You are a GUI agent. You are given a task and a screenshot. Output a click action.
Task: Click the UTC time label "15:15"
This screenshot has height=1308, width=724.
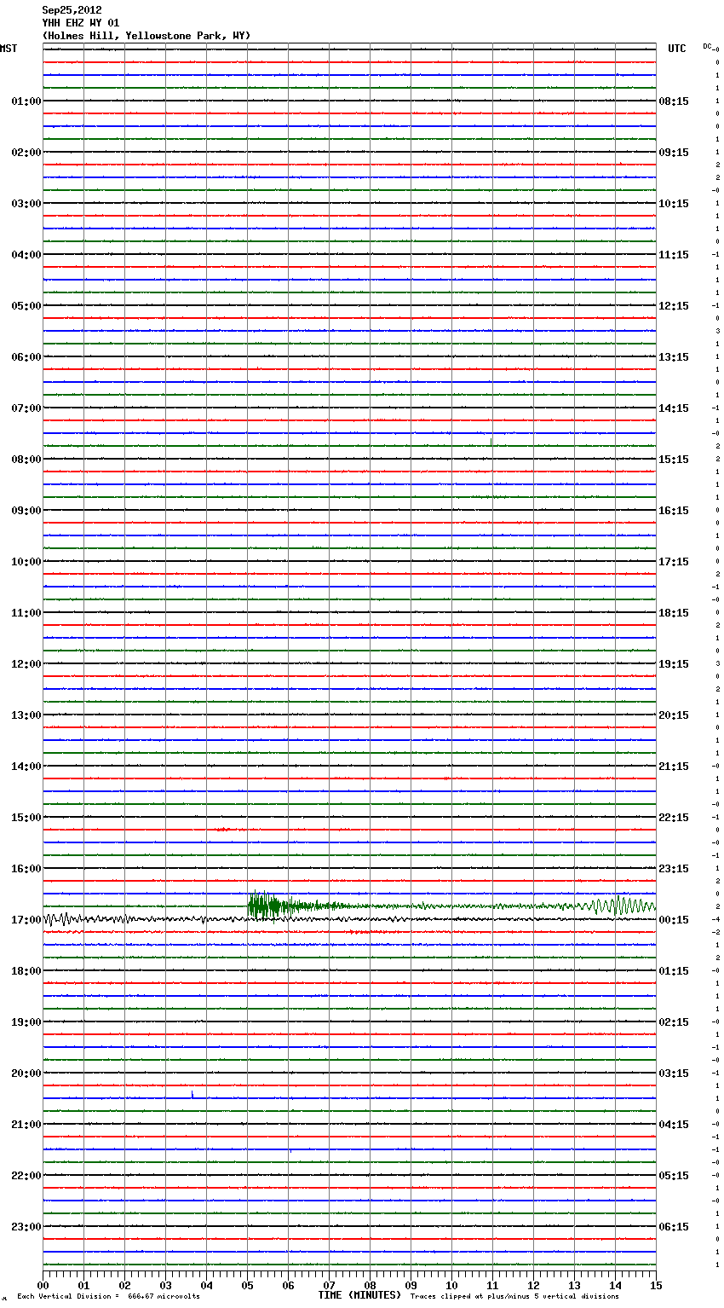[x=674, y=460]
